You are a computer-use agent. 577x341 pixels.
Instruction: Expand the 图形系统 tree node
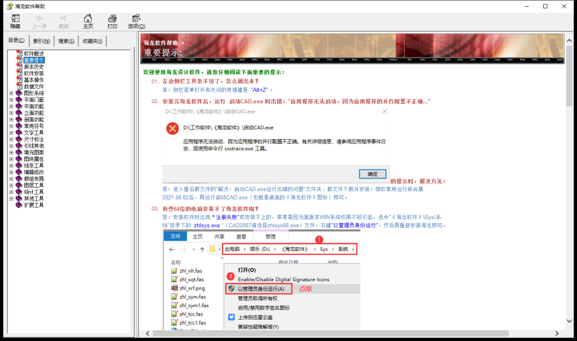[x=11, y=93]
